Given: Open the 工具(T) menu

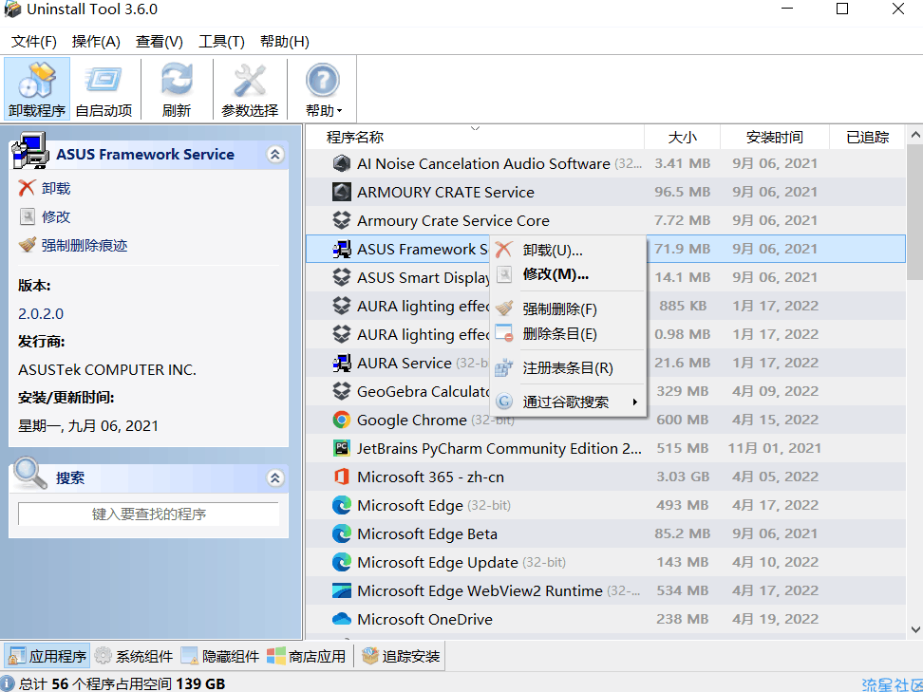Looking at the screenshot, I should point(221,41).
